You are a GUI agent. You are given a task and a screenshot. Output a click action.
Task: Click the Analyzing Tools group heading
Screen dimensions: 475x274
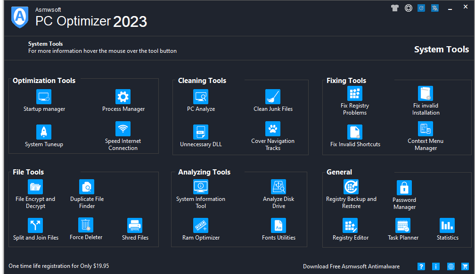[x=204, y=172]
